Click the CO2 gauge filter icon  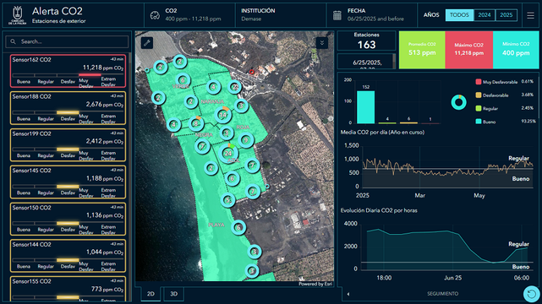[155, 15]
